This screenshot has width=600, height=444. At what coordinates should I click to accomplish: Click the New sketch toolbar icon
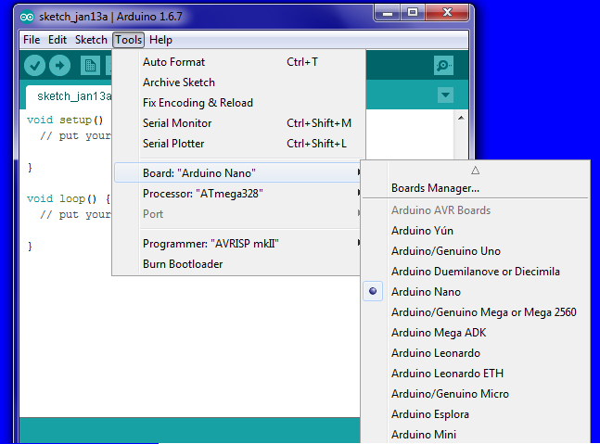[x=90, y=66]
